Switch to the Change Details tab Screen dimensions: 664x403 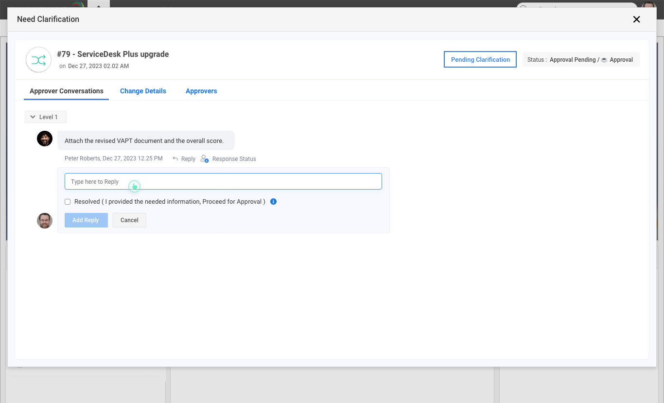(x=143, y=91)
